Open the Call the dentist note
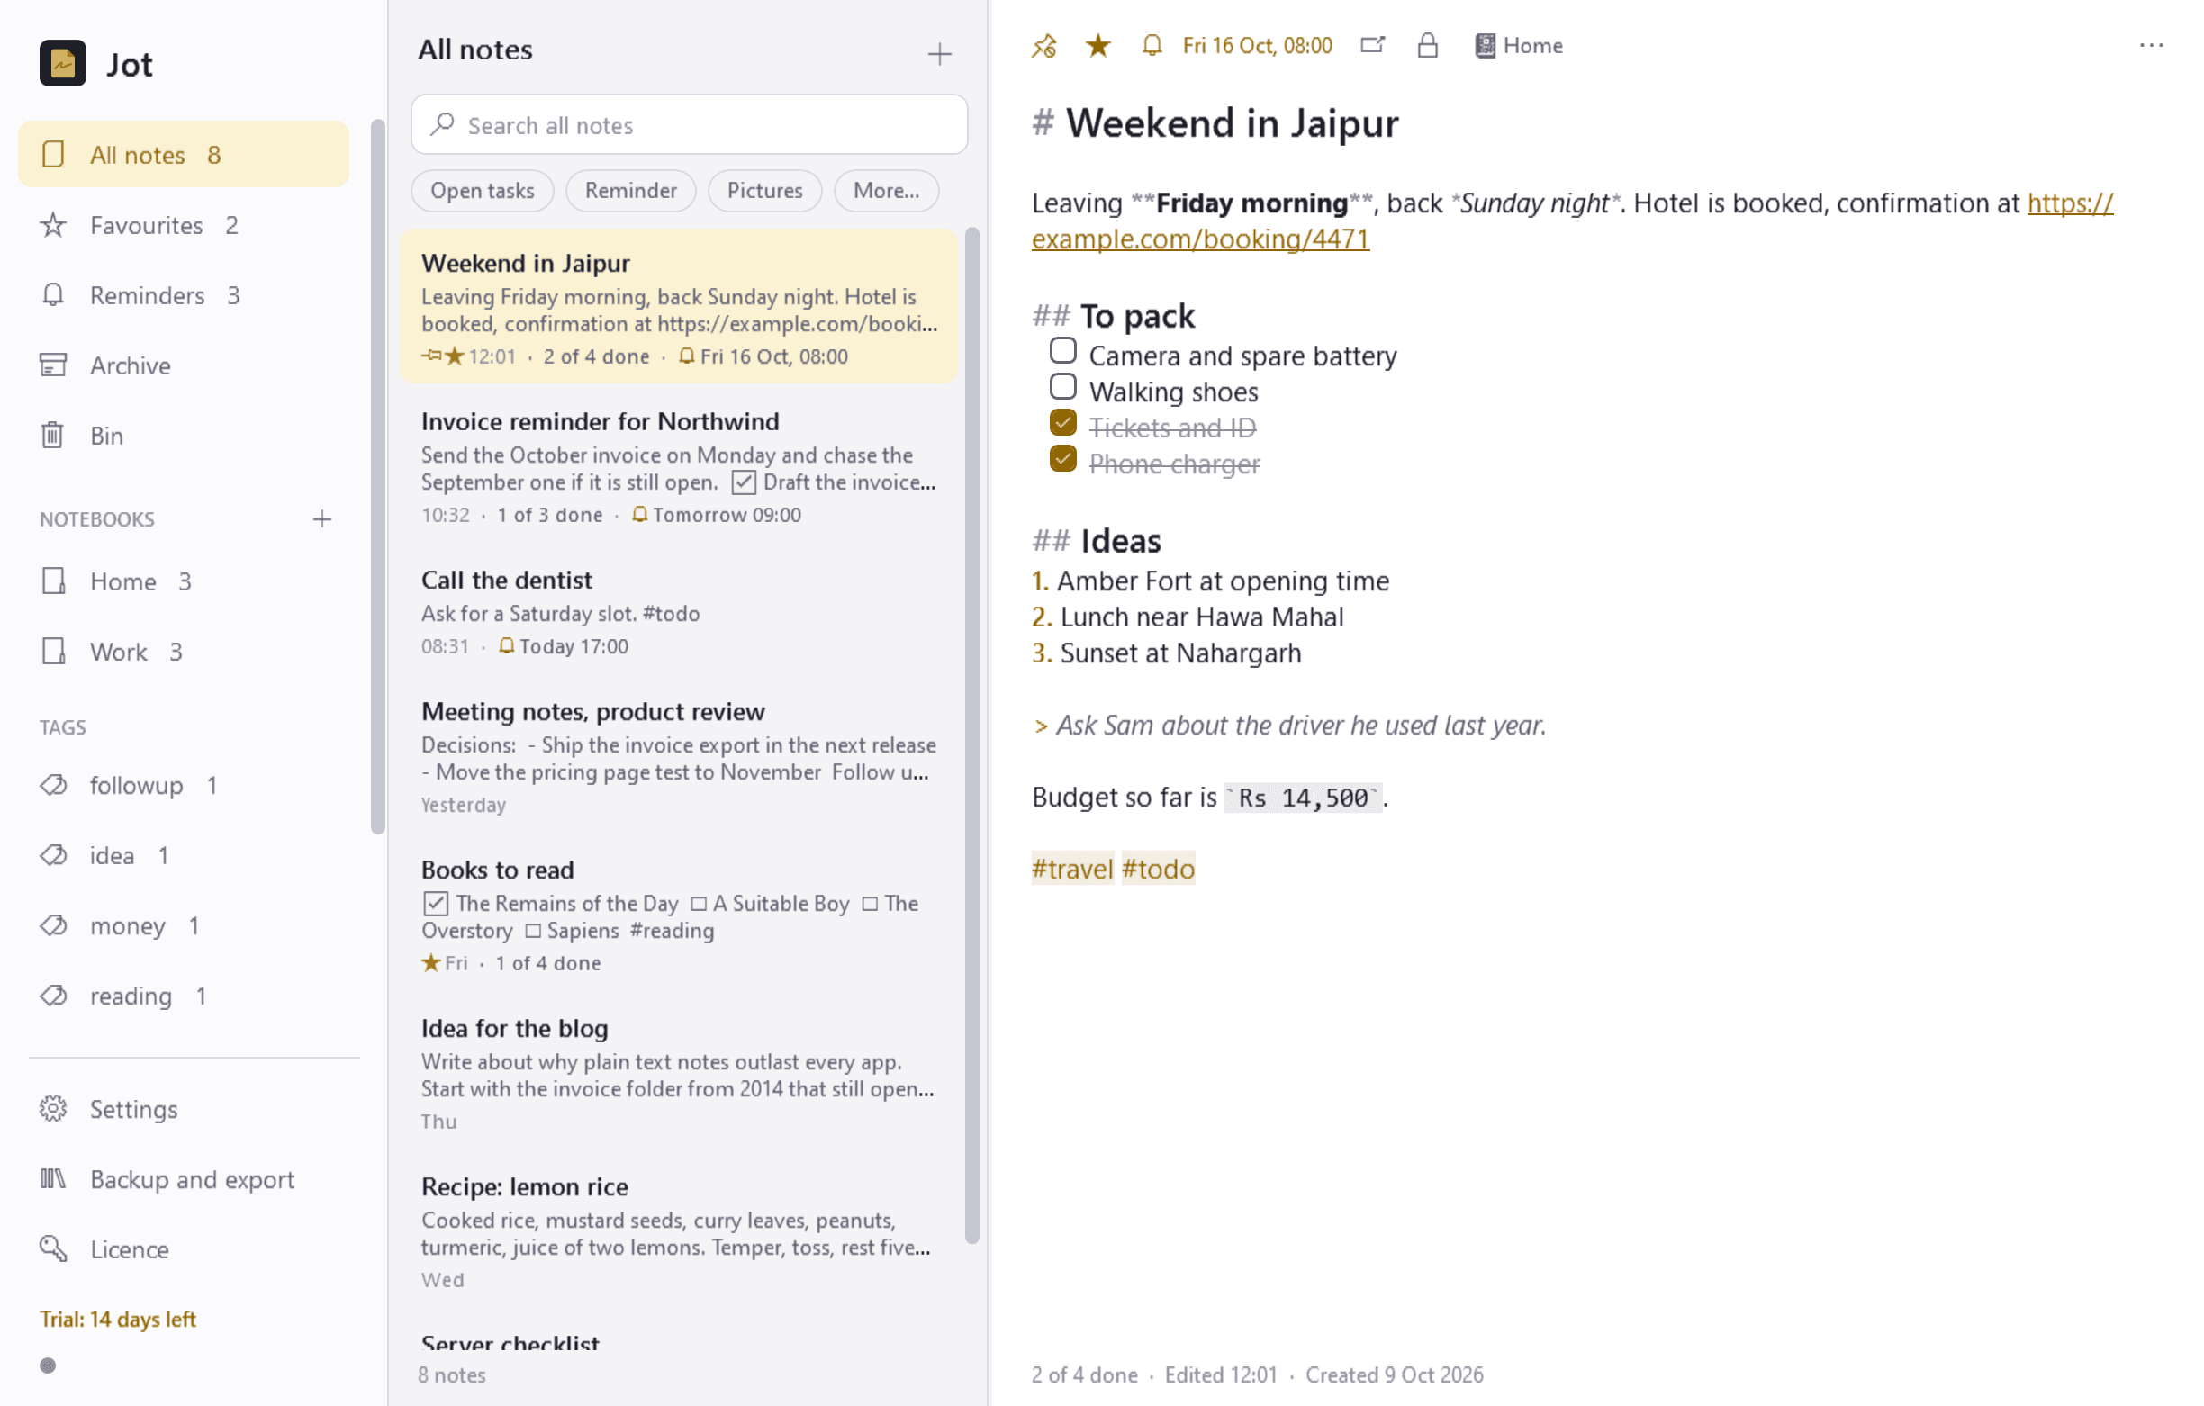The width and height of the screenshot is (2204, 1406). [678, 611]
